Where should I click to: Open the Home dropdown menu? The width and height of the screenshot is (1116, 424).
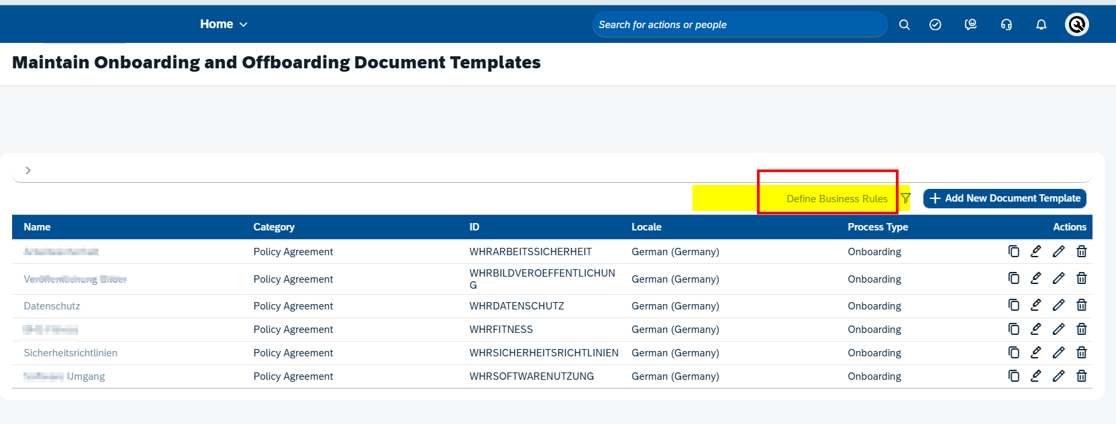tap(223, 24)
